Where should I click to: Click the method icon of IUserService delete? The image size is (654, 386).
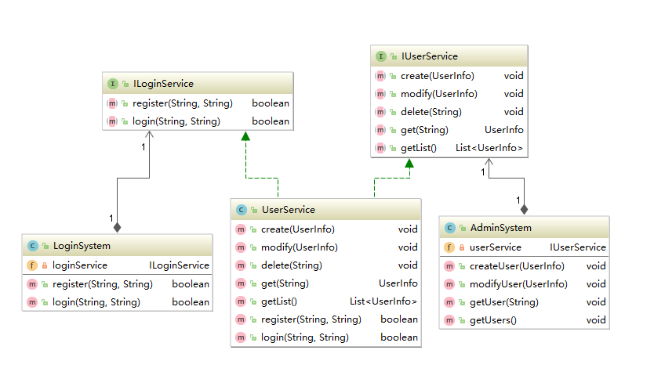click(380, 112)
